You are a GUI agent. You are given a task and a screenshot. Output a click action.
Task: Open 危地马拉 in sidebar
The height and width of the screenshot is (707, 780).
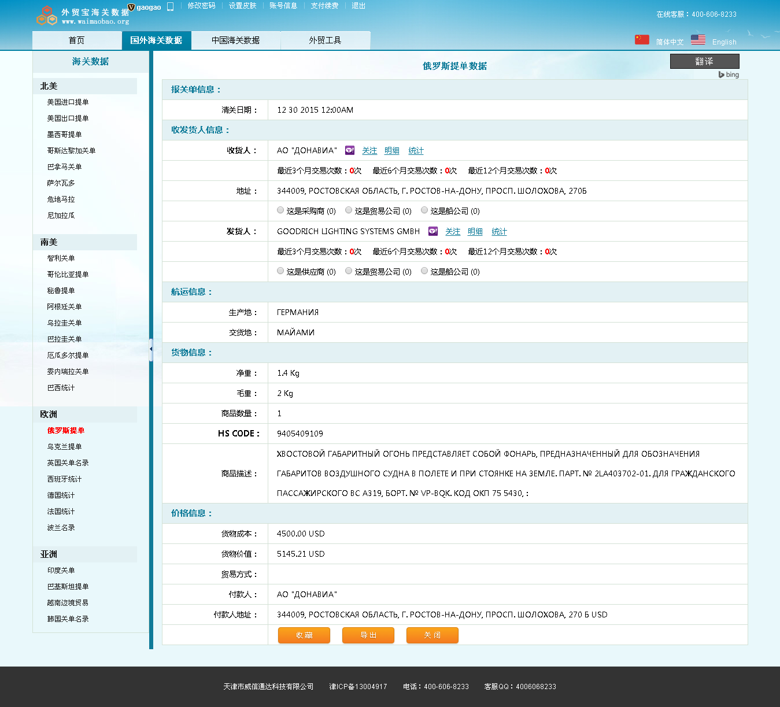[61, 199]
